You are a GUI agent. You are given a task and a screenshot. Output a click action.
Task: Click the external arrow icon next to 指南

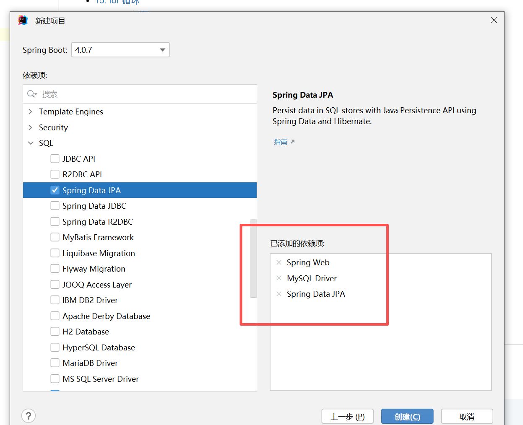tap(292, 142)
